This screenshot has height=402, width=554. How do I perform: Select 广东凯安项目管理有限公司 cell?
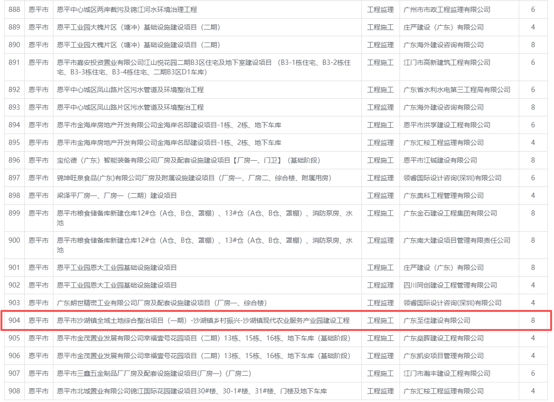point(443,356)
